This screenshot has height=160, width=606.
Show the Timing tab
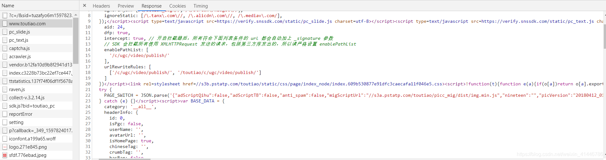tap(201, 6)
